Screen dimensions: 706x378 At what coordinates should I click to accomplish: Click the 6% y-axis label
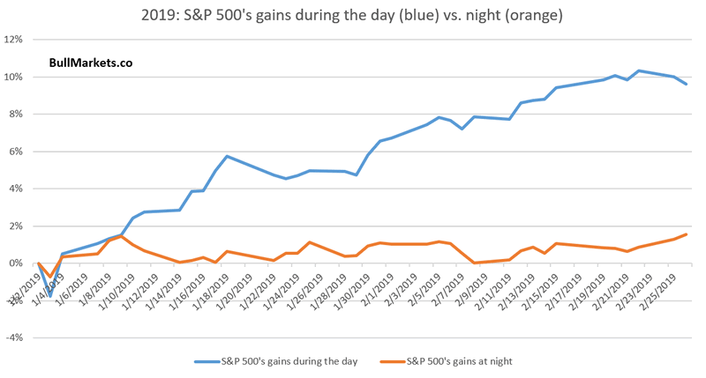(x=20, y=152)
